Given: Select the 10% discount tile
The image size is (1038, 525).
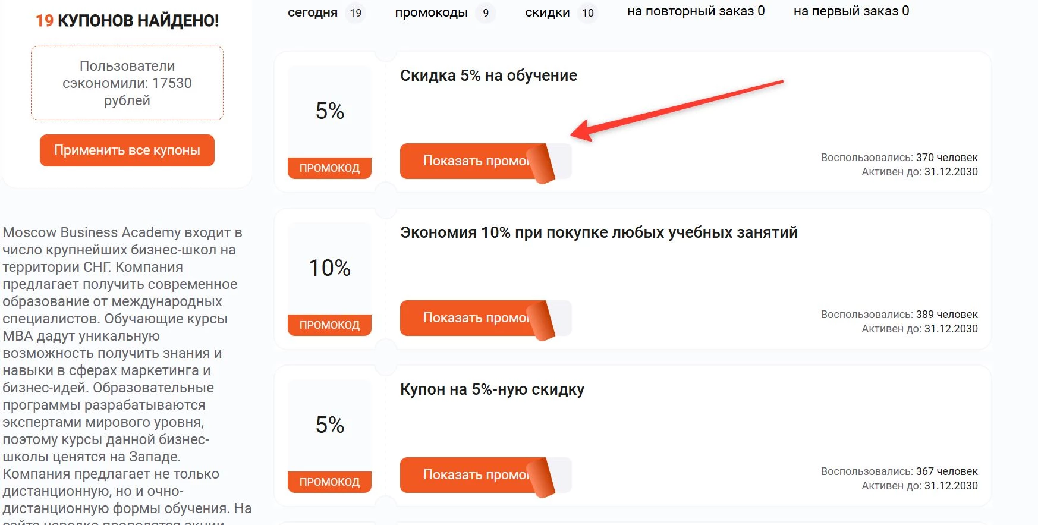Looking at the screenshot, I should click(x=329, y=268).
